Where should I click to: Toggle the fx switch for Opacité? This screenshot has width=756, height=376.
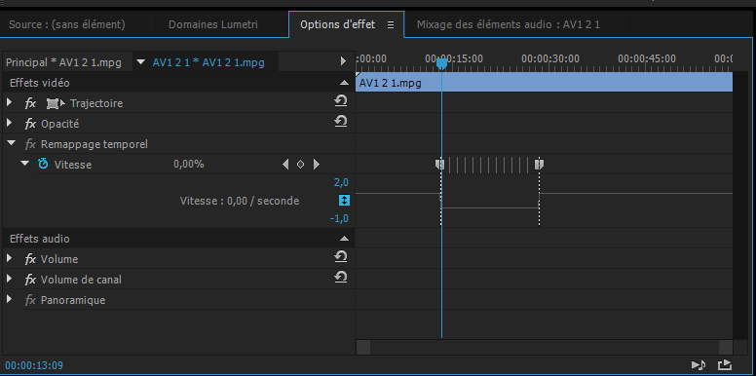30,124
